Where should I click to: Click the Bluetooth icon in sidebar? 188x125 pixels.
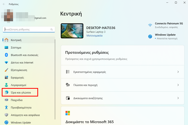[6, 55]
